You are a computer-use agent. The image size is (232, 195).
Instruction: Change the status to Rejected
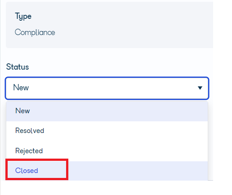(x=107, y=151)
